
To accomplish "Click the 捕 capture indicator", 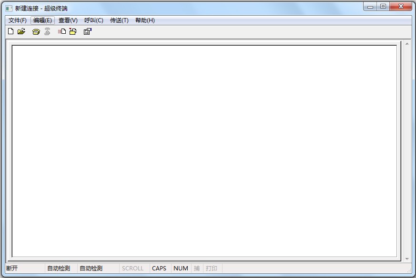I will click(197, 268).
